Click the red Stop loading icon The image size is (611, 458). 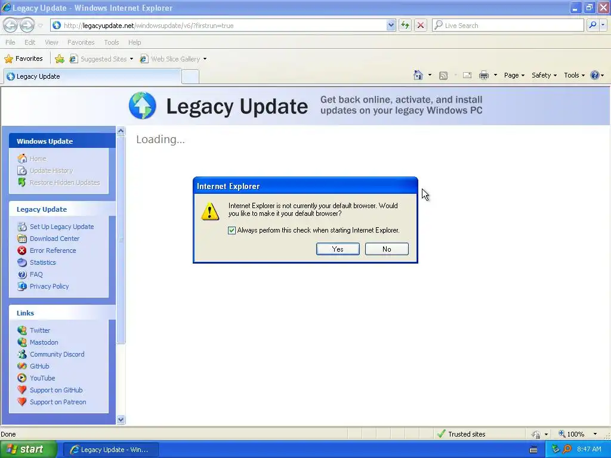click(x=421, y=25)
